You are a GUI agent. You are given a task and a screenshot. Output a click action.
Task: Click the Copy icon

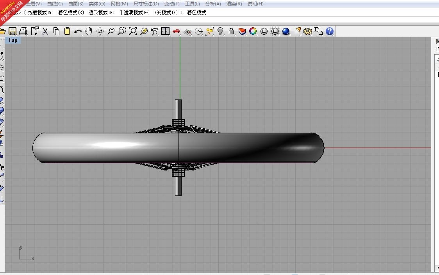coord(56,31)
